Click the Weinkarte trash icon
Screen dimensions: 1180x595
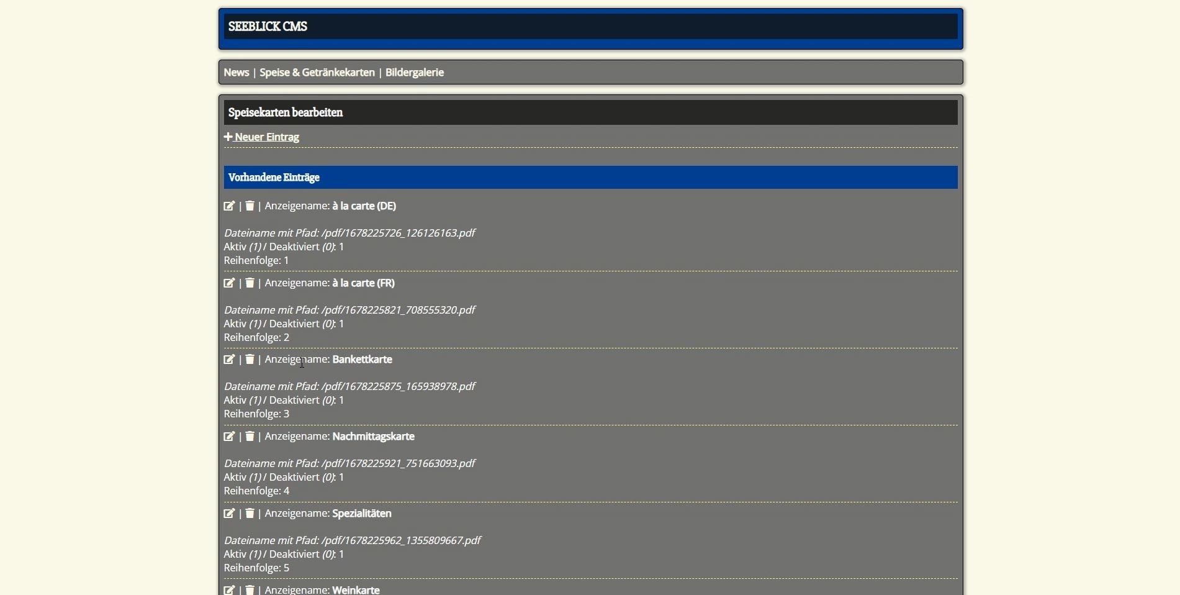(x=250, y=589)
